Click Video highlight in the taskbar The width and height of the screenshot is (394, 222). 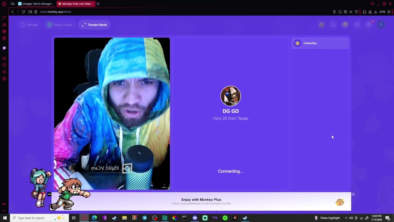click(x=327, y=218)
